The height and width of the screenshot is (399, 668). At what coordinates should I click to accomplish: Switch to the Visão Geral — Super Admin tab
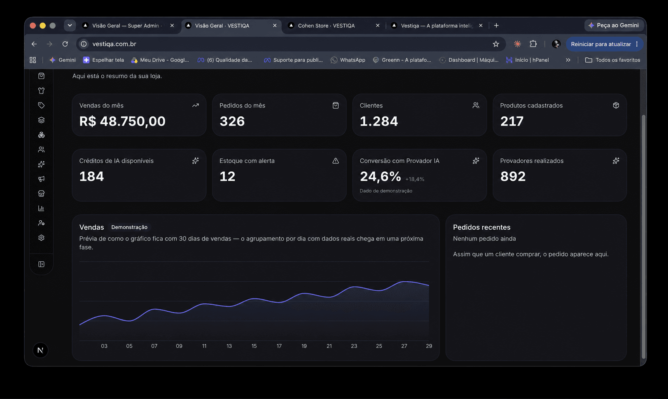tap(128, 26)
